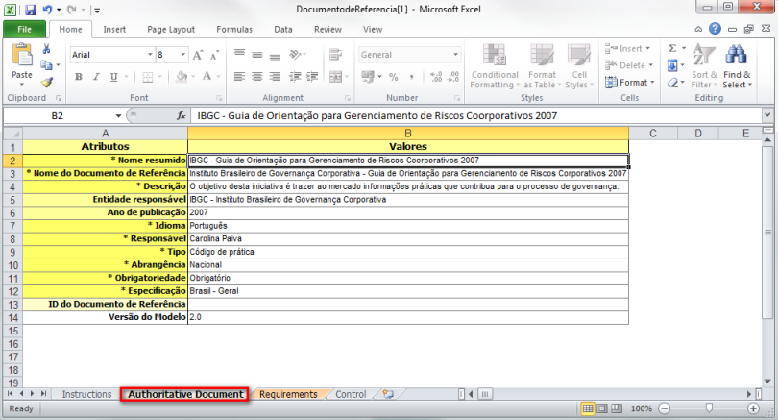778x420 pixels.
Task: Apply the Font Color letter A
Action: point(207,77)
